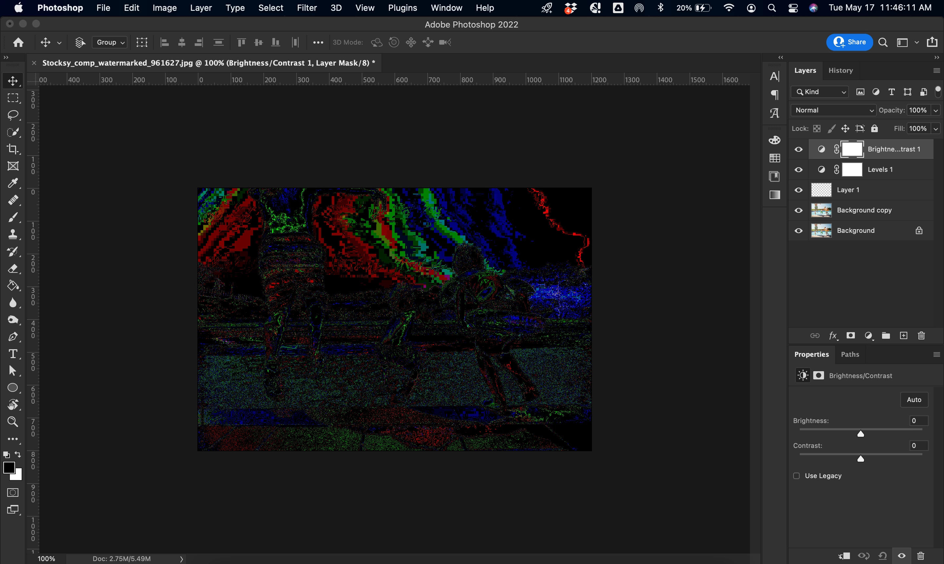This screenshot has height=564, width=944.
Task: Open the Filter menu
Action: (306, 8)
